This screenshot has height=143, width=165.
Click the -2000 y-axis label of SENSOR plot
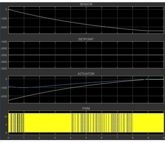pos(4,27)
